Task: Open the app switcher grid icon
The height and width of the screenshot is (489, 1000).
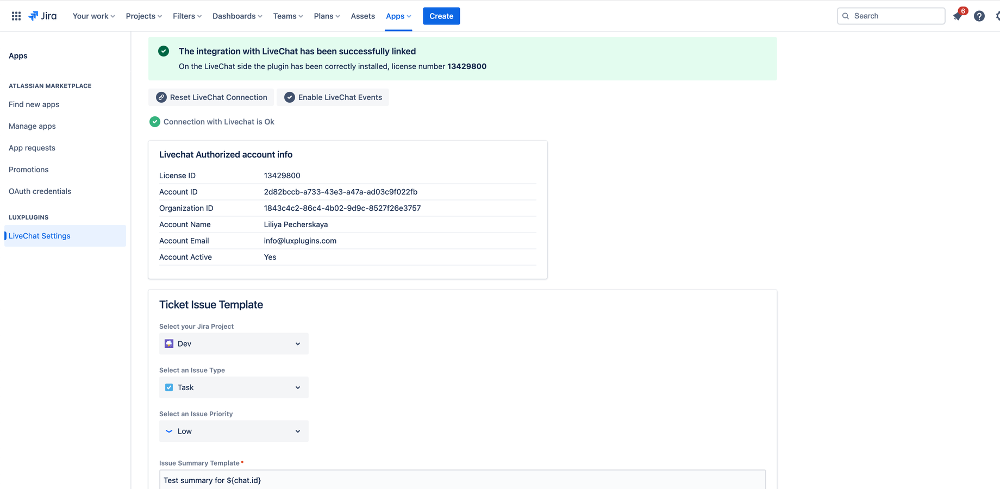Action: click(x=16, y=16)
